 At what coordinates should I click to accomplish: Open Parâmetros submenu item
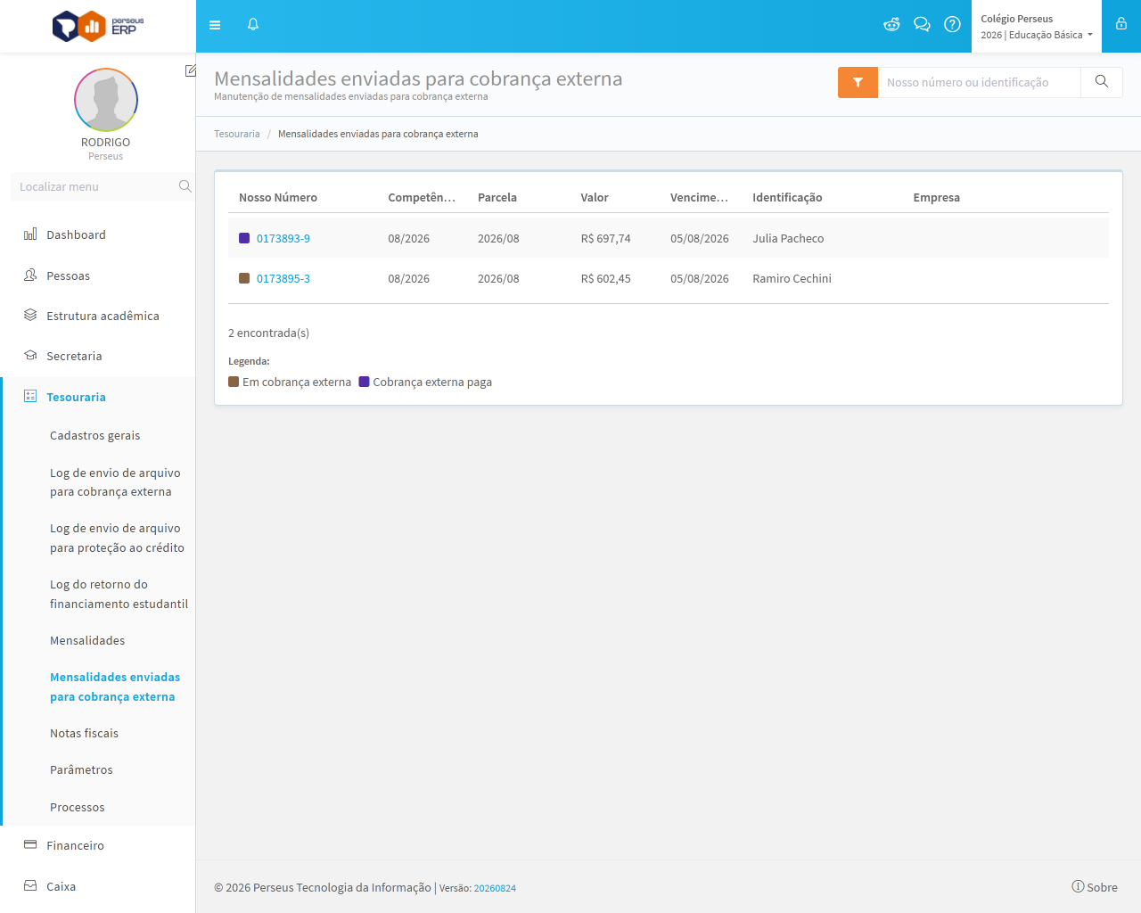(x=81, y=769)
